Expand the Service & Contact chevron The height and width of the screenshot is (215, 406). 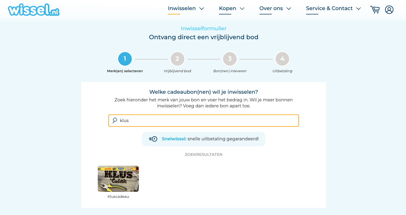click(359, 8)
